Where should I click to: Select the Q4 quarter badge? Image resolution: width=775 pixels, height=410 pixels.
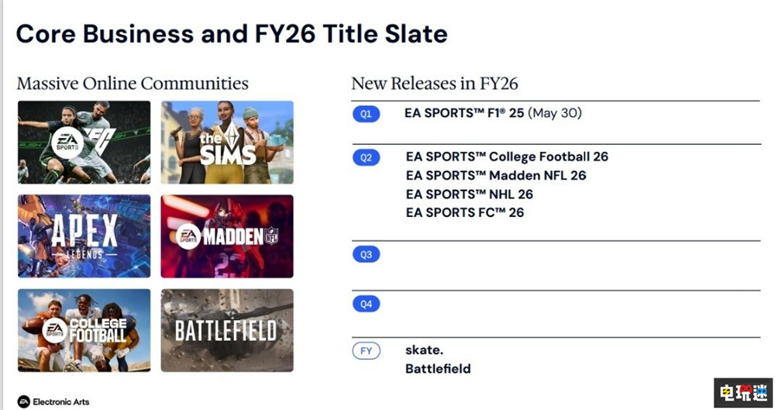[366, 304]
